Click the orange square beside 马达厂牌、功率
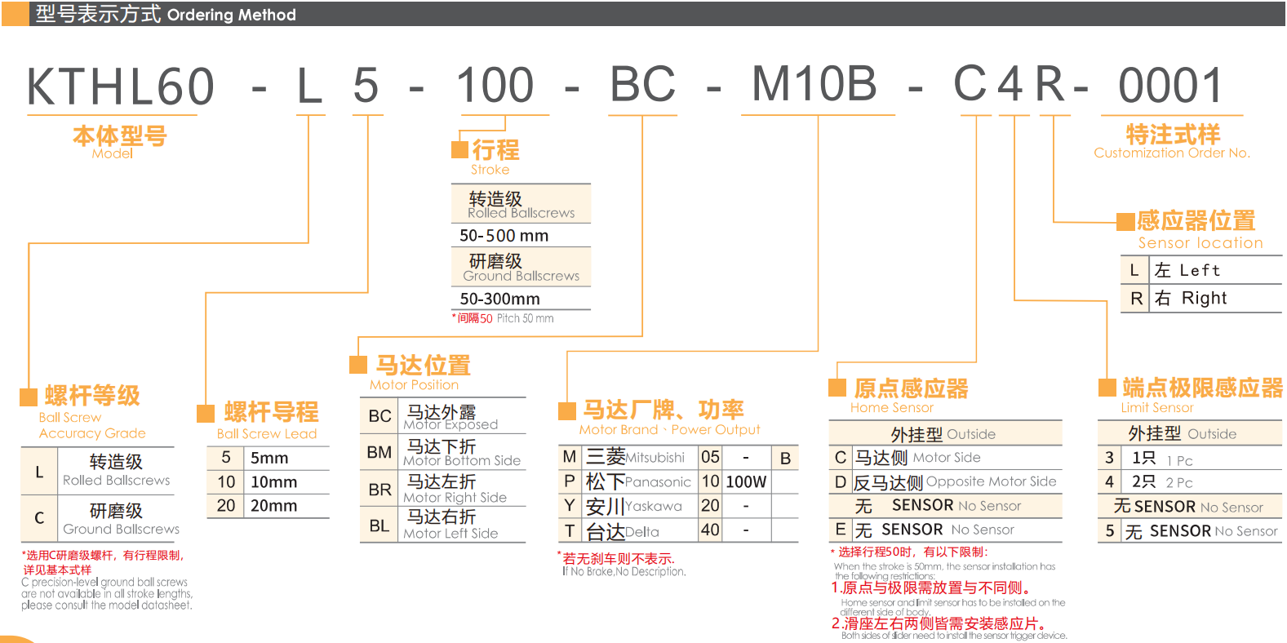 tap(566, 410)
